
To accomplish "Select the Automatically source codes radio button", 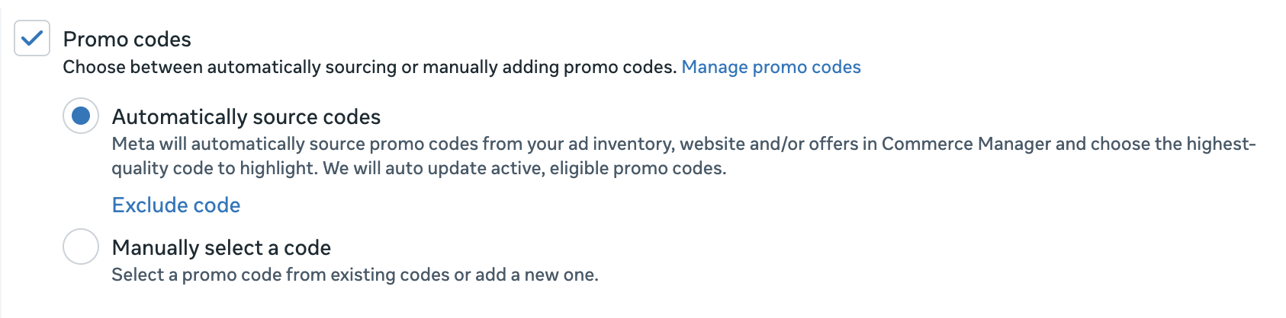I will [81, 116].
